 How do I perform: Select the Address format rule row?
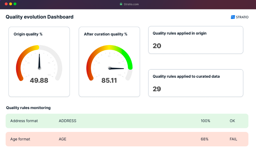pyautogui.click(x=127, y=121)
